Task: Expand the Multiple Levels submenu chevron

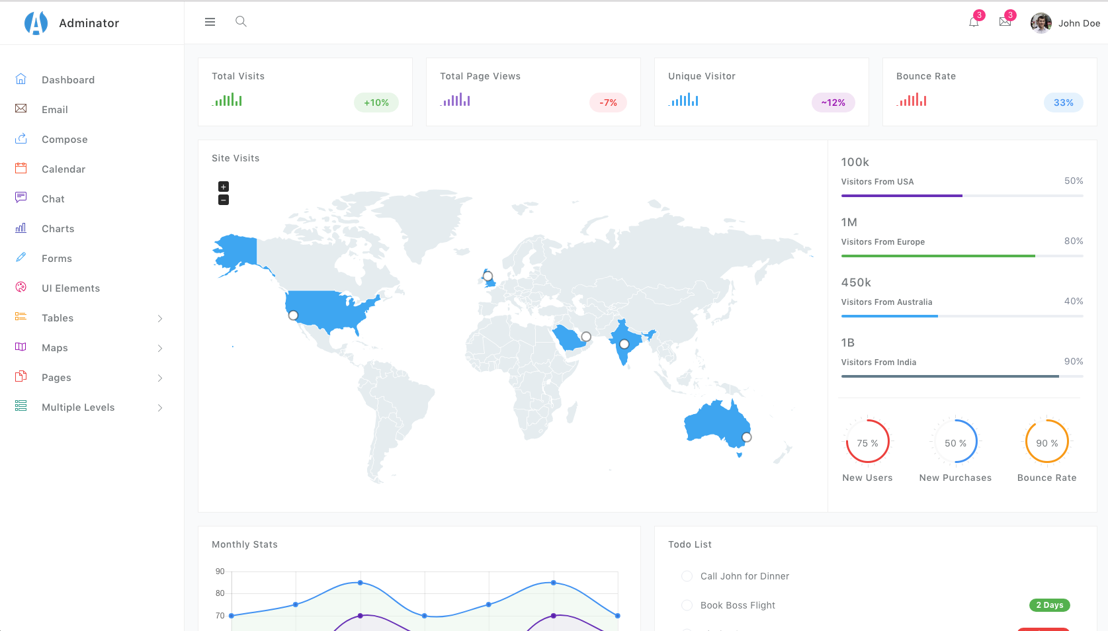Action: pos(160,408)
